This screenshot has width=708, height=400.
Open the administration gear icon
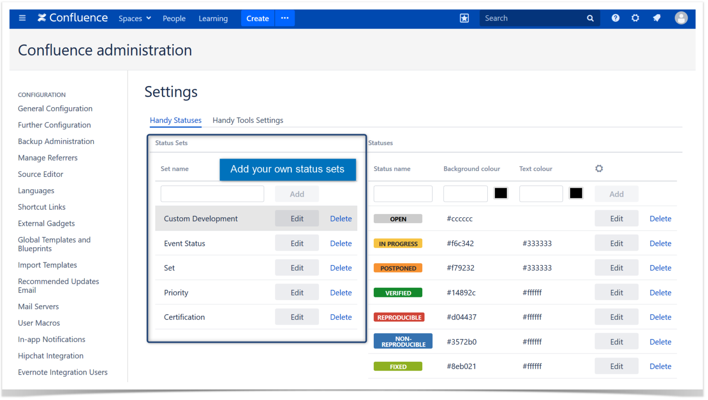pyautogui.click(x=635, y=18)
